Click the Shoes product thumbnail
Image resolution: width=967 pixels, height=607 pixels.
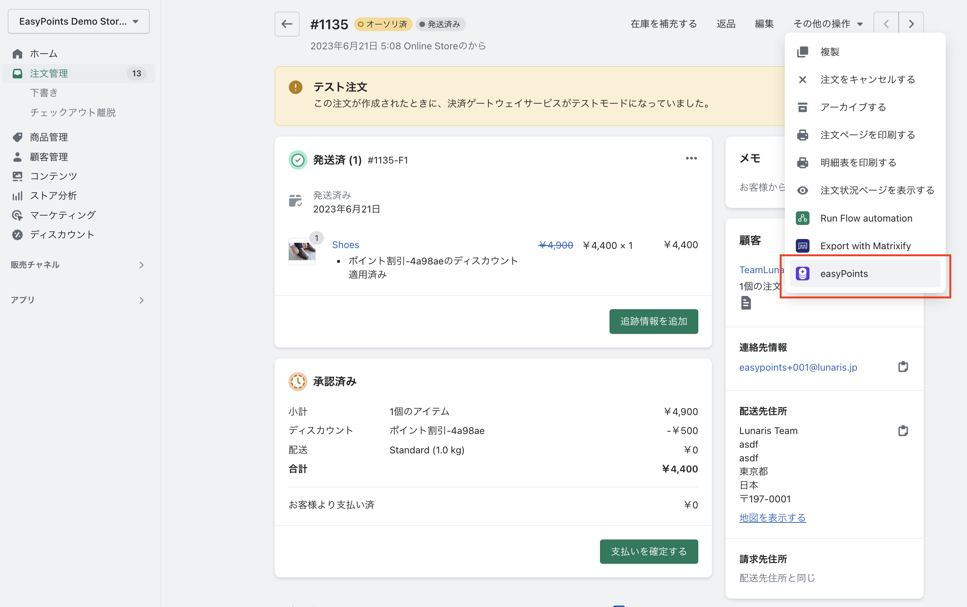302,251
